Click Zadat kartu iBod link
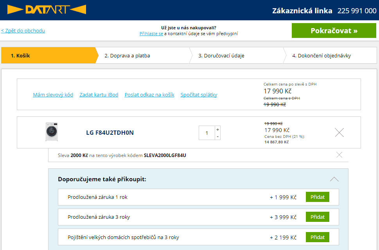379x250 pixels. coord(99,95)
